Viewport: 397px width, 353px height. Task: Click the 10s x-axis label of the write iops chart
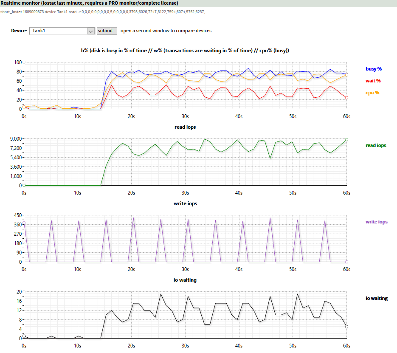coord(77,269)
